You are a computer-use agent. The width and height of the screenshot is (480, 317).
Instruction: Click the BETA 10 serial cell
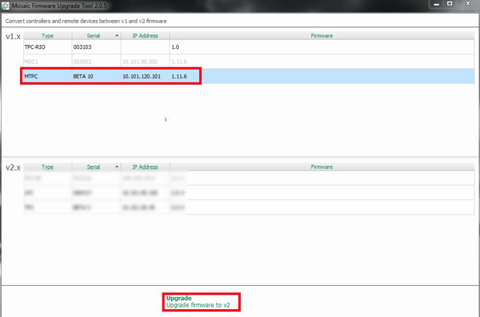pos(97,76)
